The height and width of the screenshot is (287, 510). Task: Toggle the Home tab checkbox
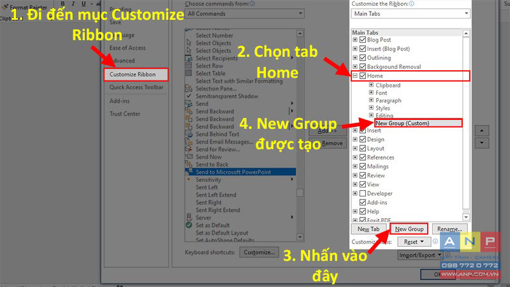(x=363, y=76)
